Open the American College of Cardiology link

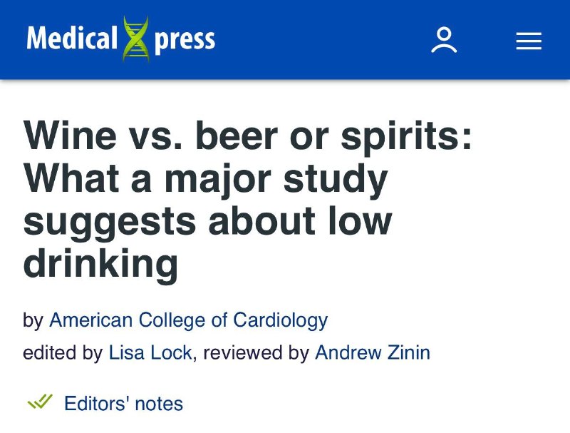pos(188,320)
